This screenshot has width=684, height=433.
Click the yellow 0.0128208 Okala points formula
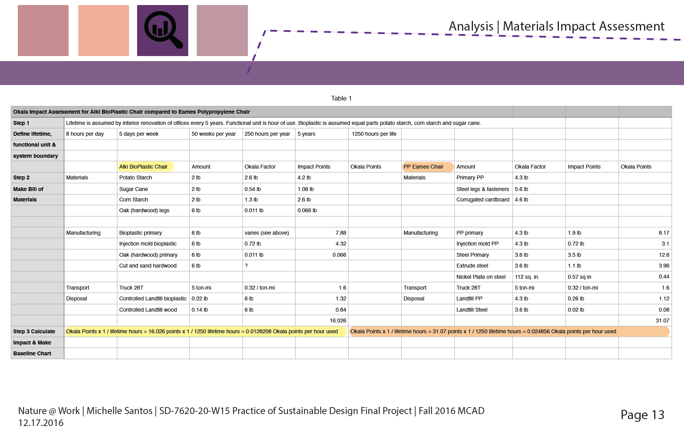pyautogui.click(x=206, y=331)
